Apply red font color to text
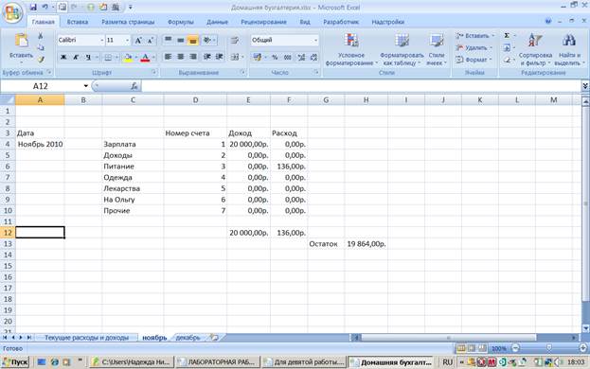The image size is (590, 369). click(x=145, y=57)
